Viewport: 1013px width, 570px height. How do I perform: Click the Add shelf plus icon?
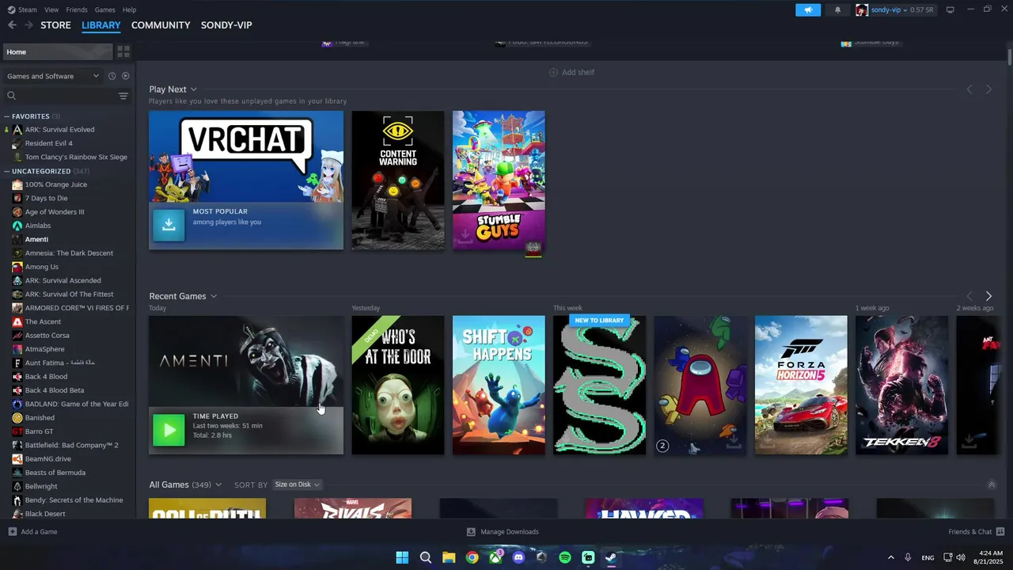[553, 72]
